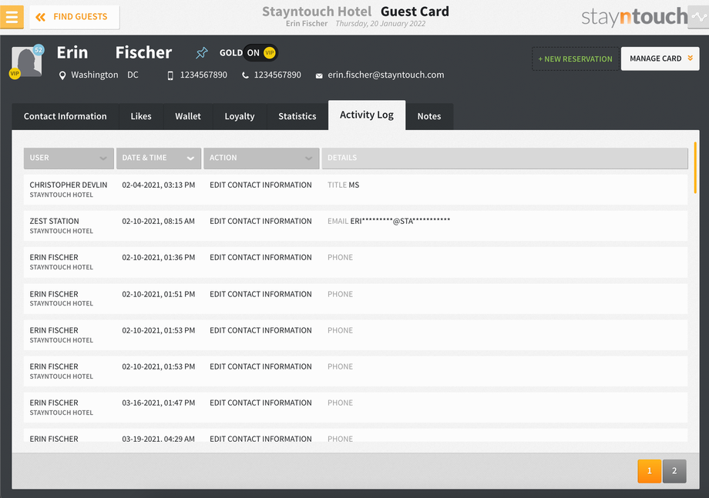This screenshot has height=498, width=709.
Task: Click the location marker icon
Action: 62,75
